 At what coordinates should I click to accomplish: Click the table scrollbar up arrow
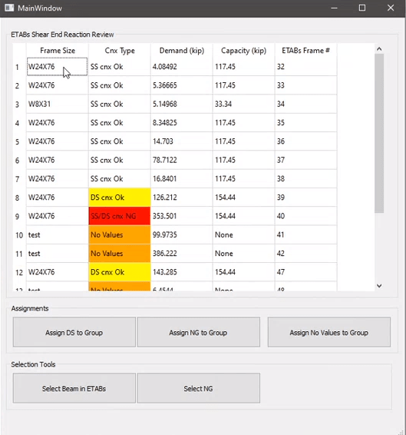coord(379,49)
